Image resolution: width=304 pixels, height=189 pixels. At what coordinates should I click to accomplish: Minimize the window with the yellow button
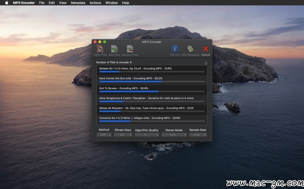tap(100, 42)
